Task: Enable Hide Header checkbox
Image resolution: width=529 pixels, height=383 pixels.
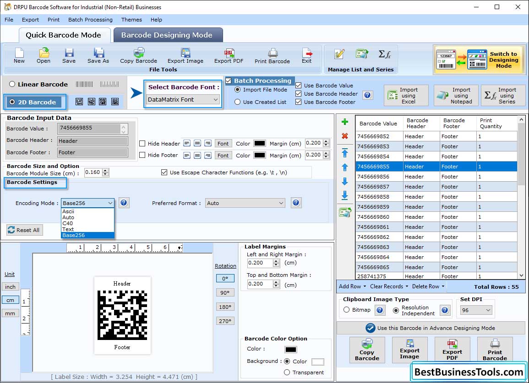Action: [x=142, y=144]
